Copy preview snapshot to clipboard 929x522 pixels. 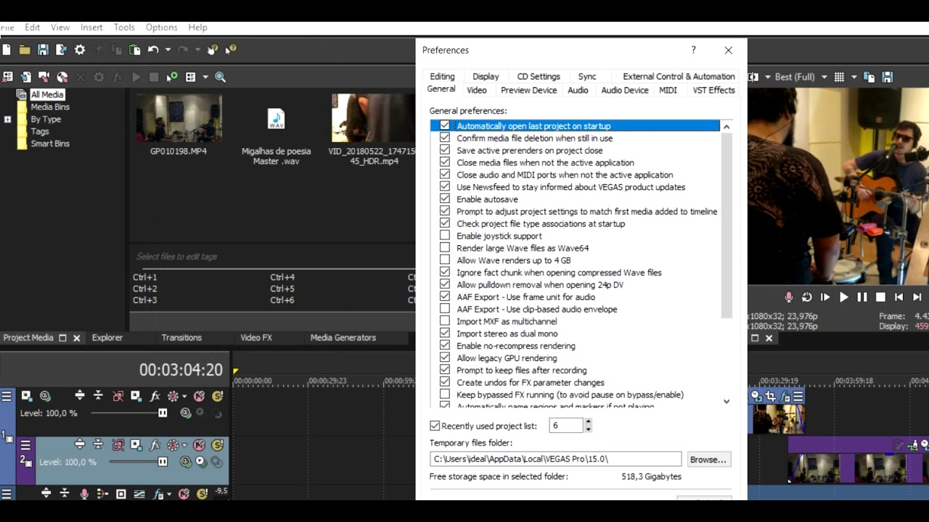869,77
